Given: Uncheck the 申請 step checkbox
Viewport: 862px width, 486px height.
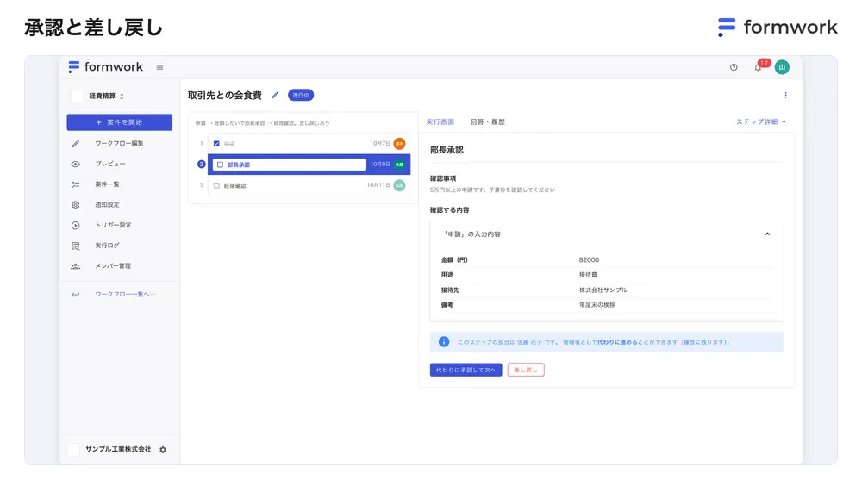Looking at the screenshot, I should click(216, 144).
